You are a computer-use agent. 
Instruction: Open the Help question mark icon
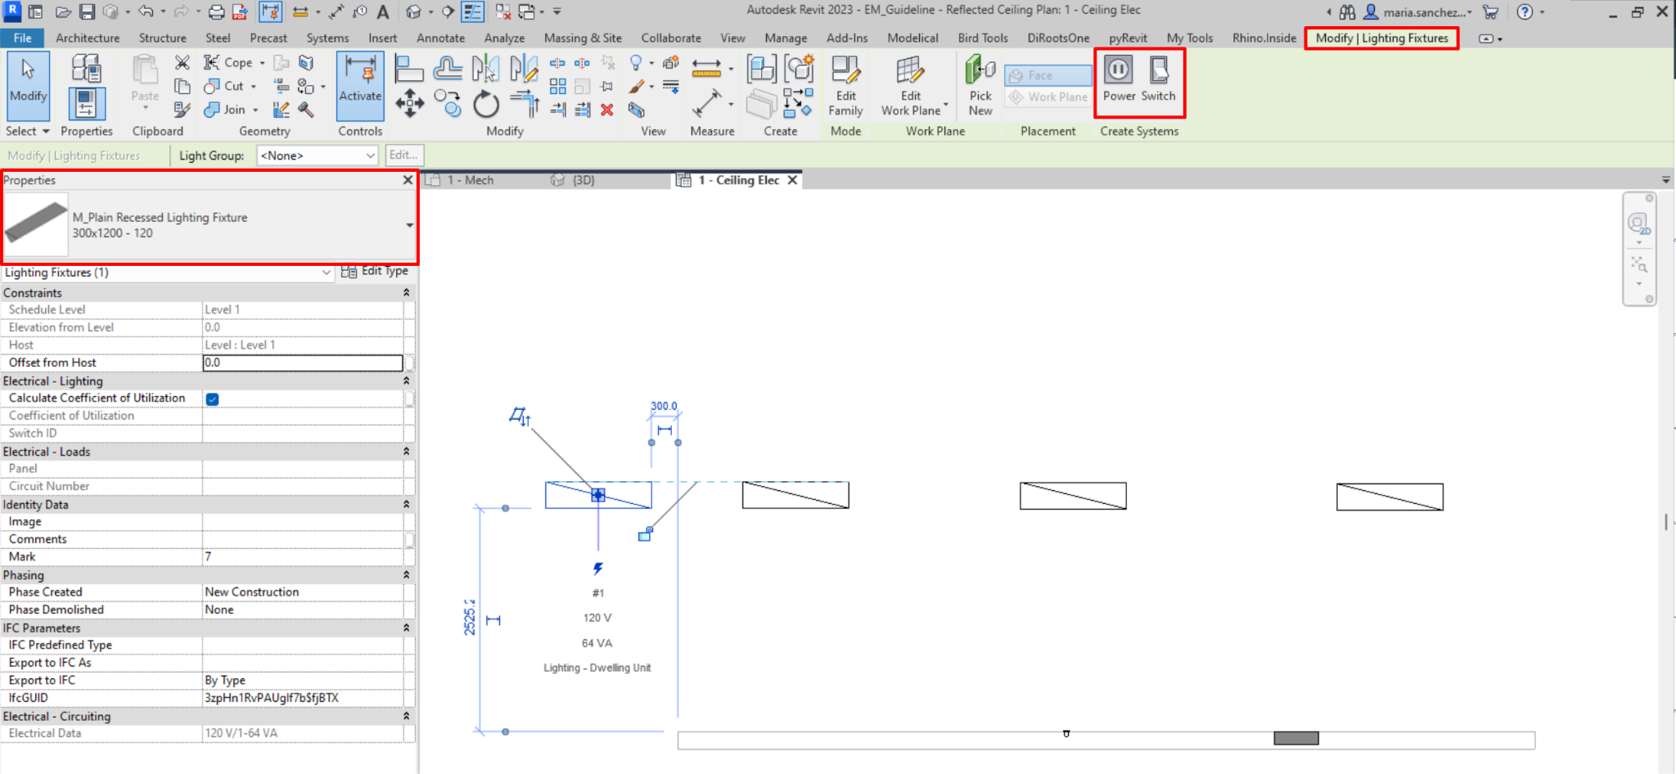click(x=1524, y=11)
